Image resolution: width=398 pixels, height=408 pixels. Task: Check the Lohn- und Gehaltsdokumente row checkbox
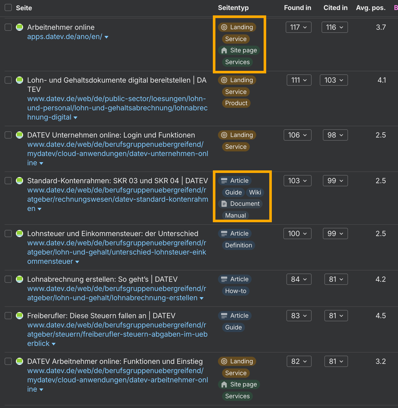click(8, 80)
